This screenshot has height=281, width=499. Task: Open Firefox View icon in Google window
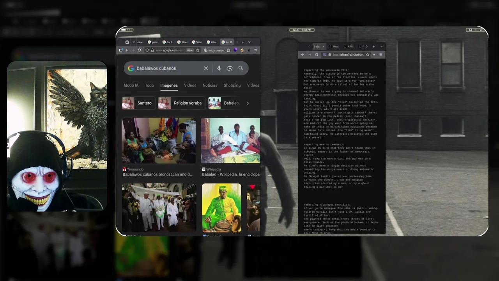[127, 42]
